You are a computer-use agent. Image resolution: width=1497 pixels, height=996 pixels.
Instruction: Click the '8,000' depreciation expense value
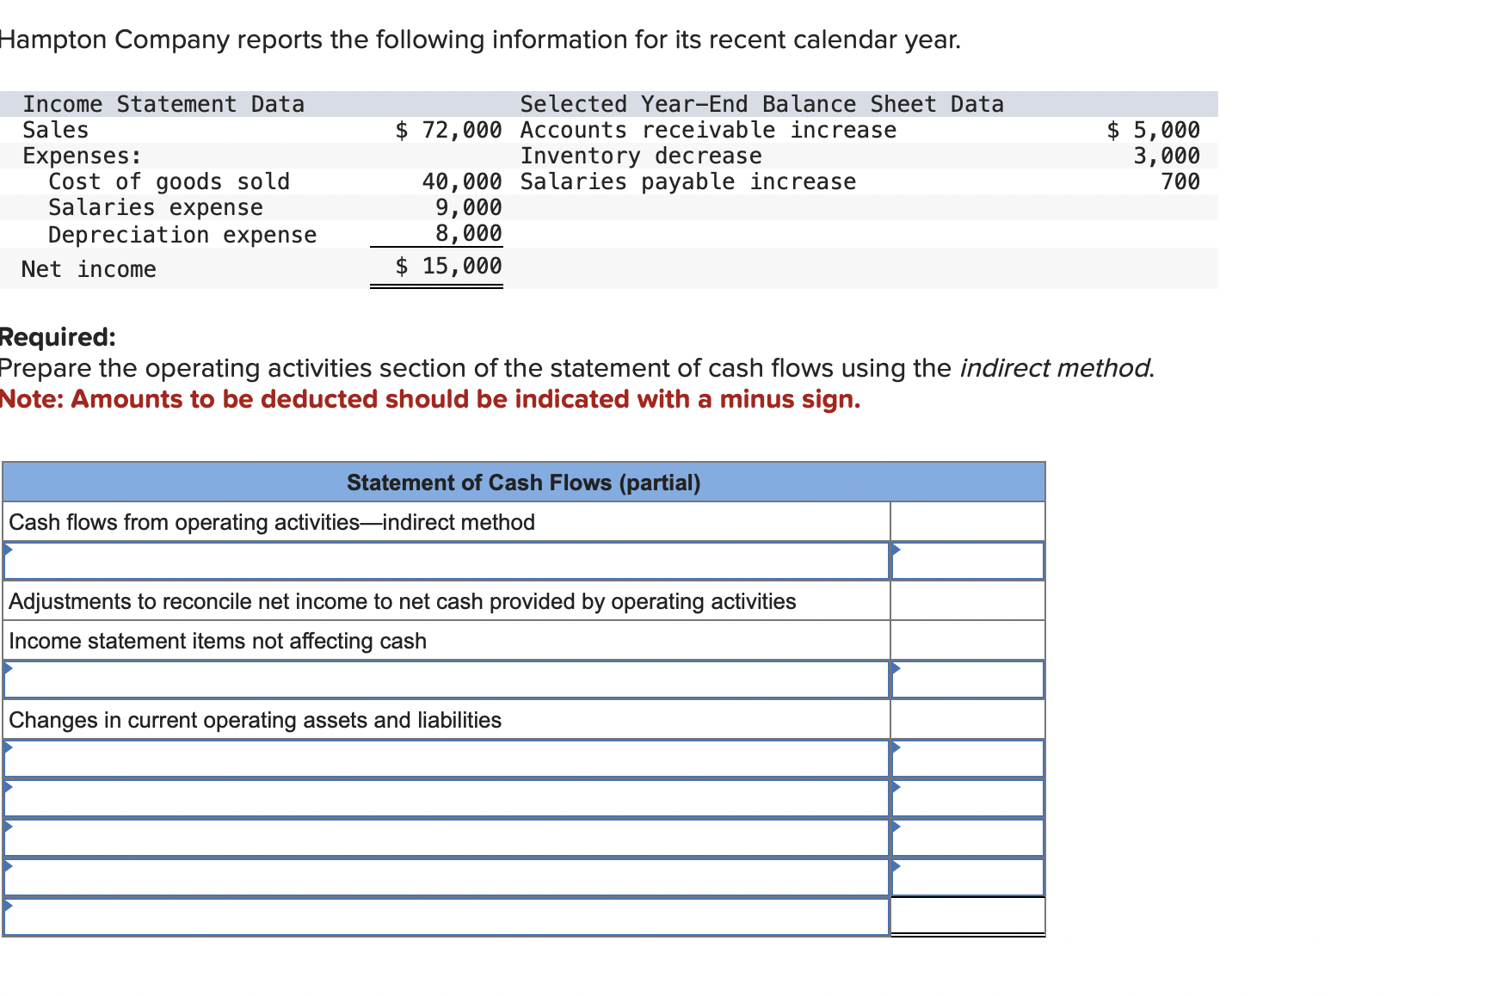coord(469,233)
